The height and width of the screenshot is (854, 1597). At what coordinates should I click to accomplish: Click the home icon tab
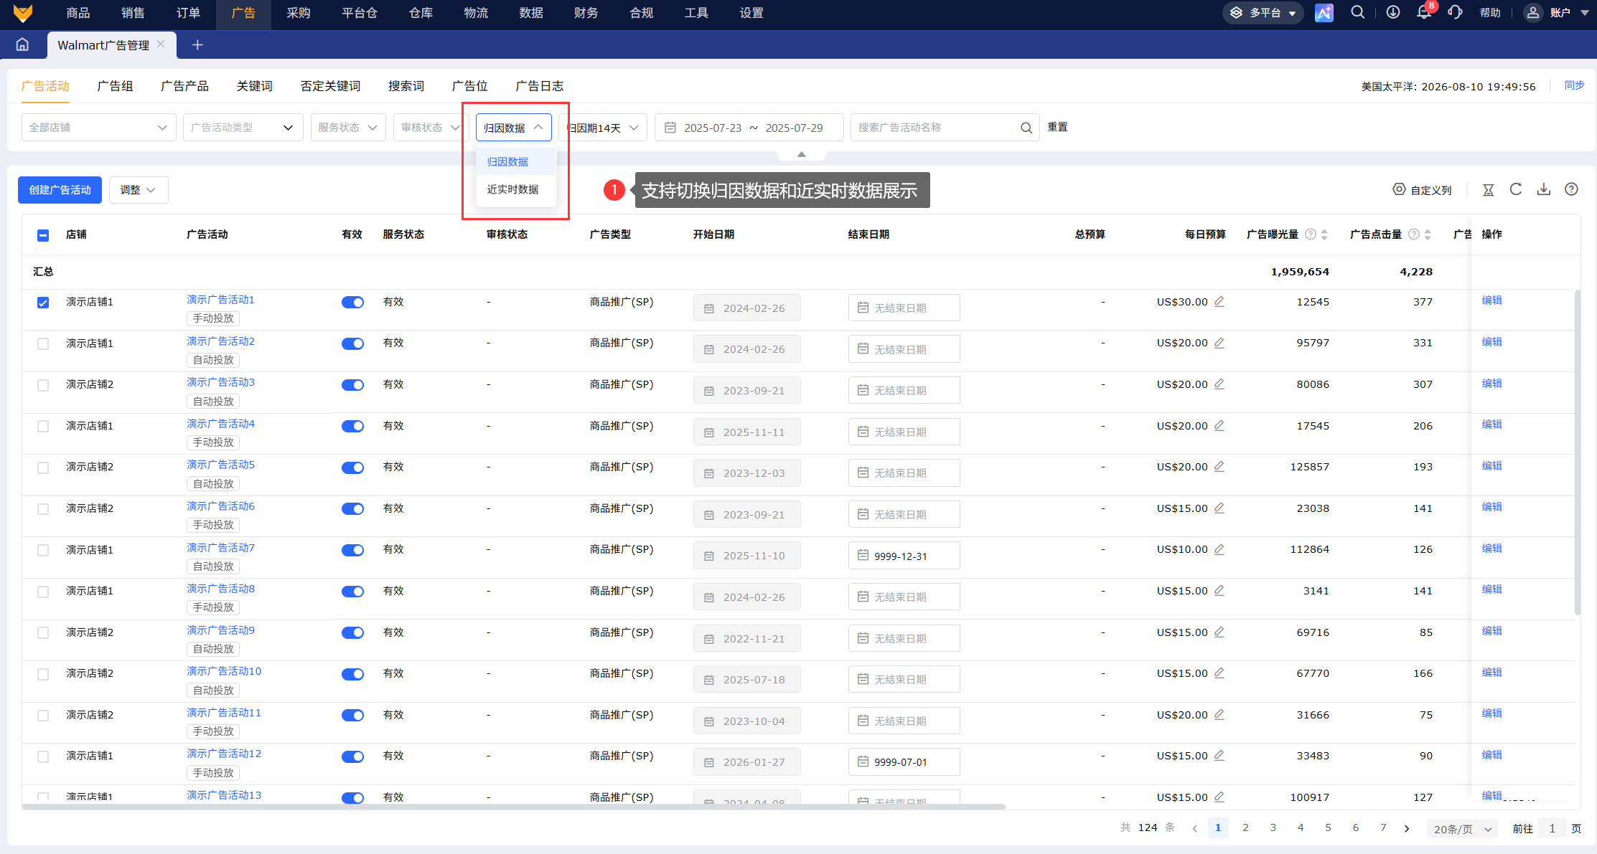pos(23,44)
